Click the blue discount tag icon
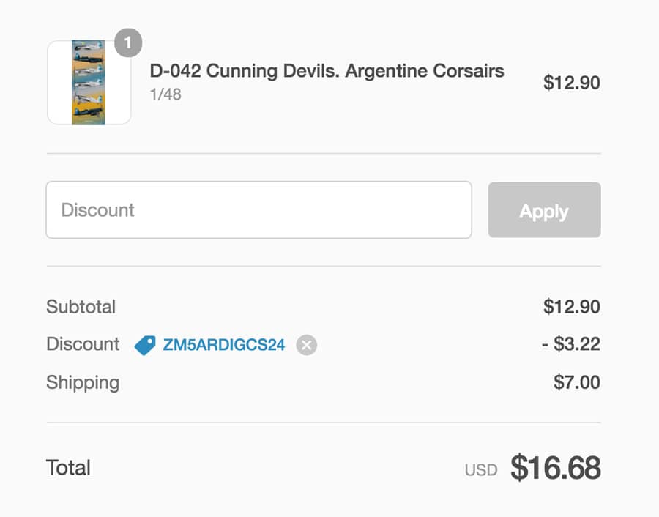The image size is (659, 517). (x=145, y=345)
